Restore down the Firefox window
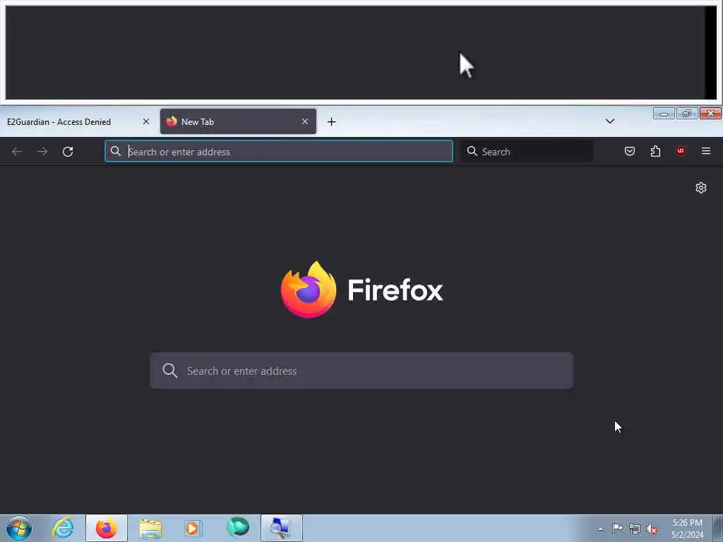The width and height of the screenshot is (723, 542). (687, 114)
